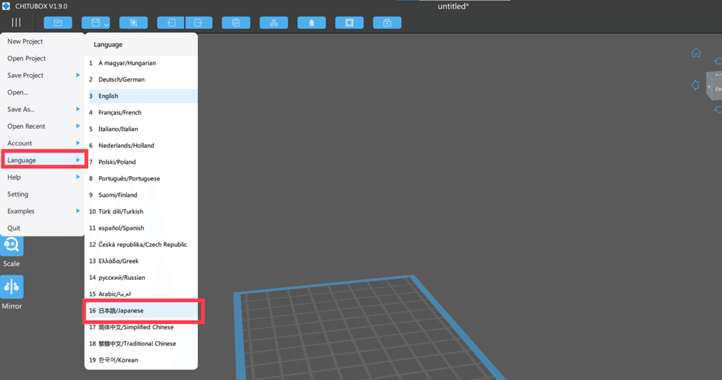Expand the Save As... submenu
Viewport: 722px width, 380px height.
click(x=42, y=109)
